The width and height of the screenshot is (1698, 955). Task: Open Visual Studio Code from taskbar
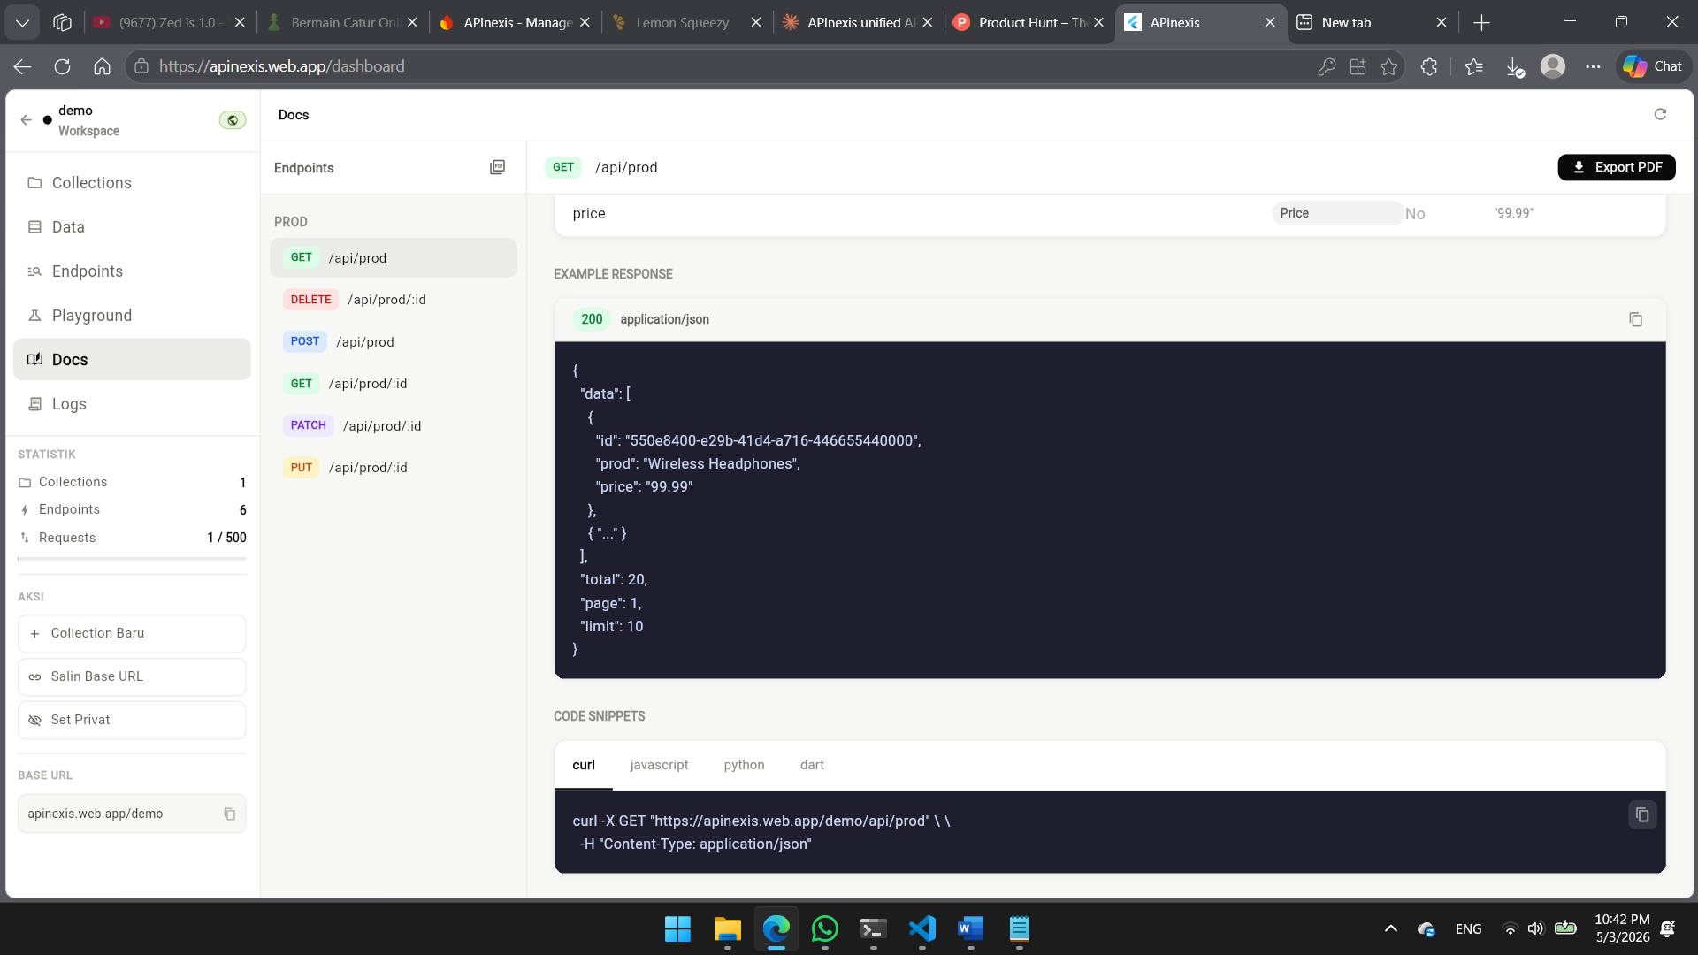[x=922, y=929]
